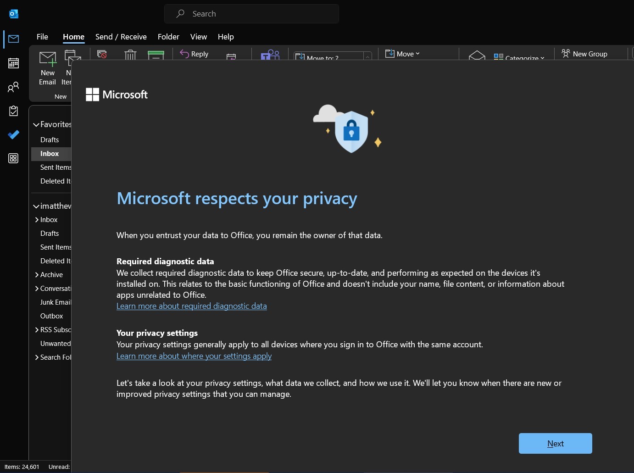This screenshot has height=473, width=634.
Task: Collapse the Favorites folder group
Action: [36, 124]
